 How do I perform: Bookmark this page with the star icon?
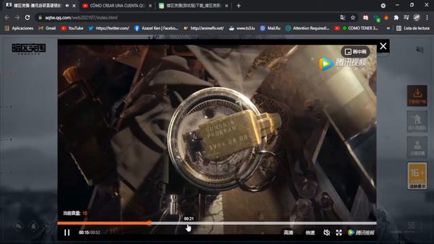pos(353,18)
